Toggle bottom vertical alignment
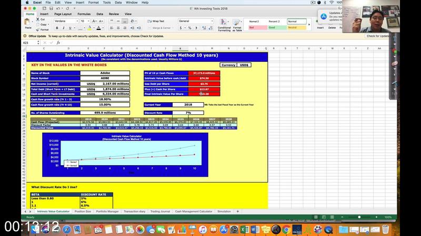Viewport: 421px width, 236px height. (x=125, y=21)
